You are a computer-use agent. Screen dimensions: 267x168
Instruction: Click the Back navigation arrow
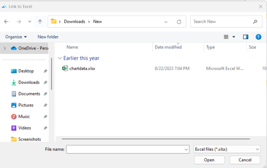tap(6, 22)
